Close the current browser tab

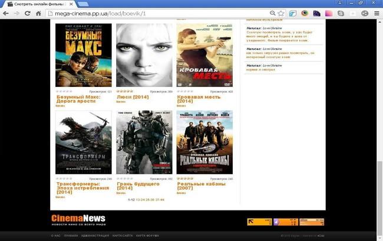pyautogui.click(x=71, y=4)
